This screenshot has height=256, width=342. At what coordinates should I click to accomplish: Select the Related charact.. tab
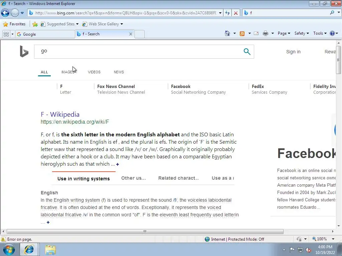coord(178,178)
